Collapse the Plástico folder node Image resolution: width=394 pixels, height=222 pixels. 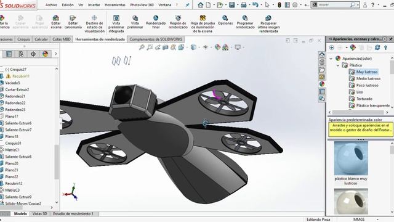[338, 65]
